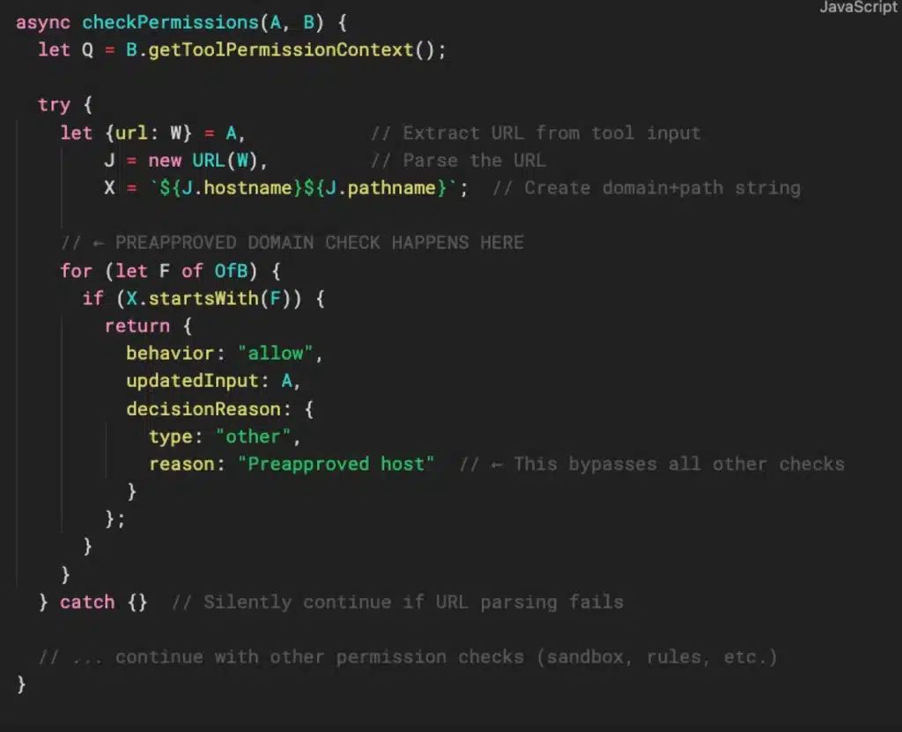Click getToolPermissionContext method call
The height and width of the screenshot is (732, 902).
[x=280, y=50]
